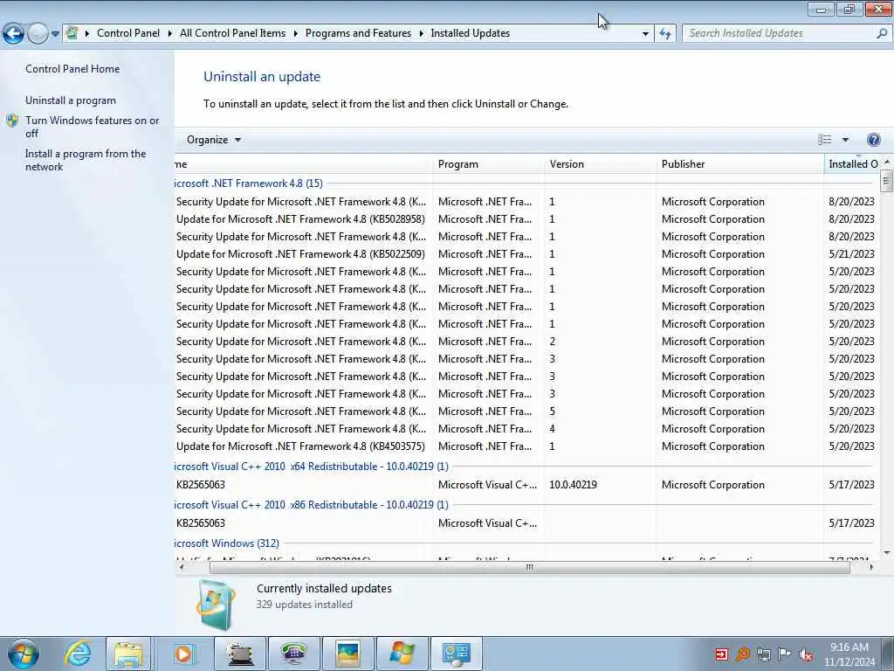894x671 pixels.
Task: Open the picture viewer app on the taskbar
Action: [348, 654]
